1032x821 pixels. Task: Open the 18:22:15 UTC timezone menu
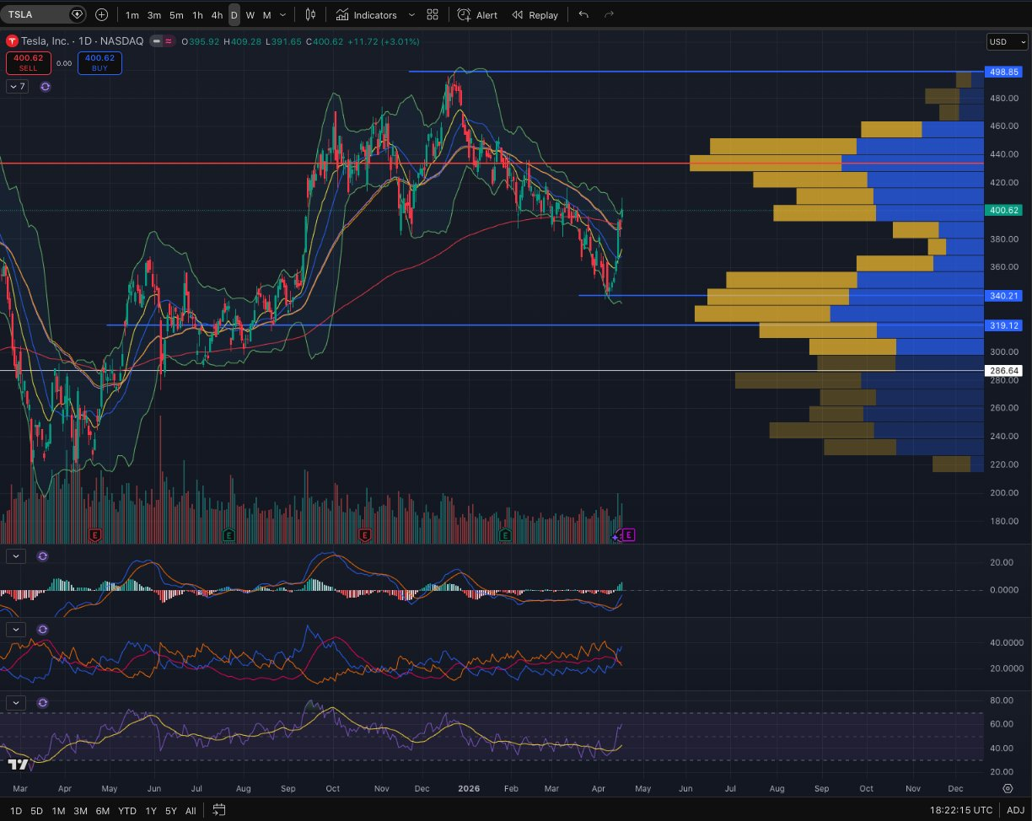point(959,810)
